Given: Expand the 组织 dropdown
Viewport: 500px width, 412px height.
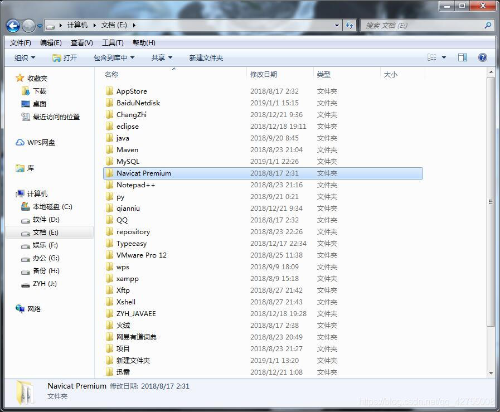Looking at the screenshot, I should (x=25, y=58).
